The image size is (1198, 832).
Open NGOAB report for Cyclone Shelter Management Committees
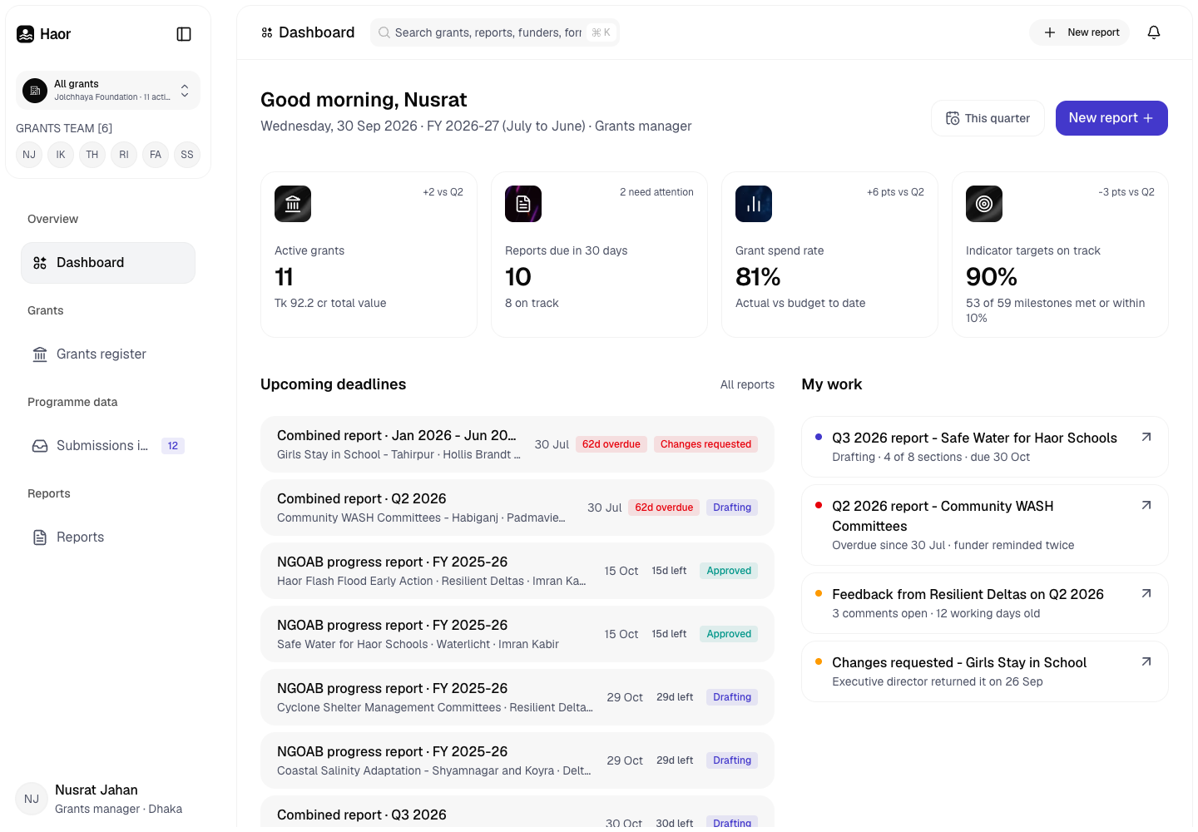click(517, 697)
